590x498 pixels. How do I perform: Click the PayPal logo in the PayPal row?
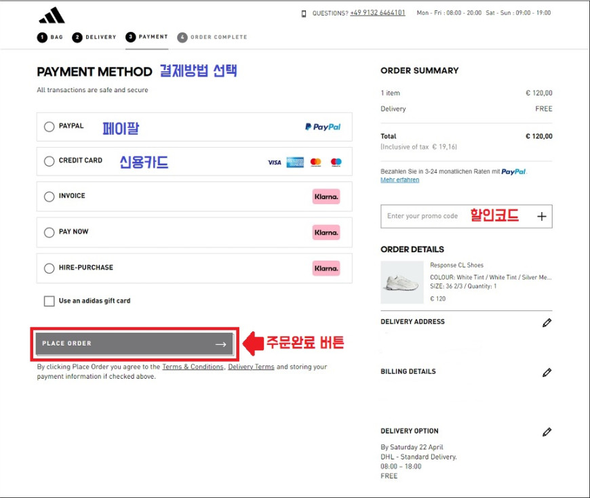point(323,127)
